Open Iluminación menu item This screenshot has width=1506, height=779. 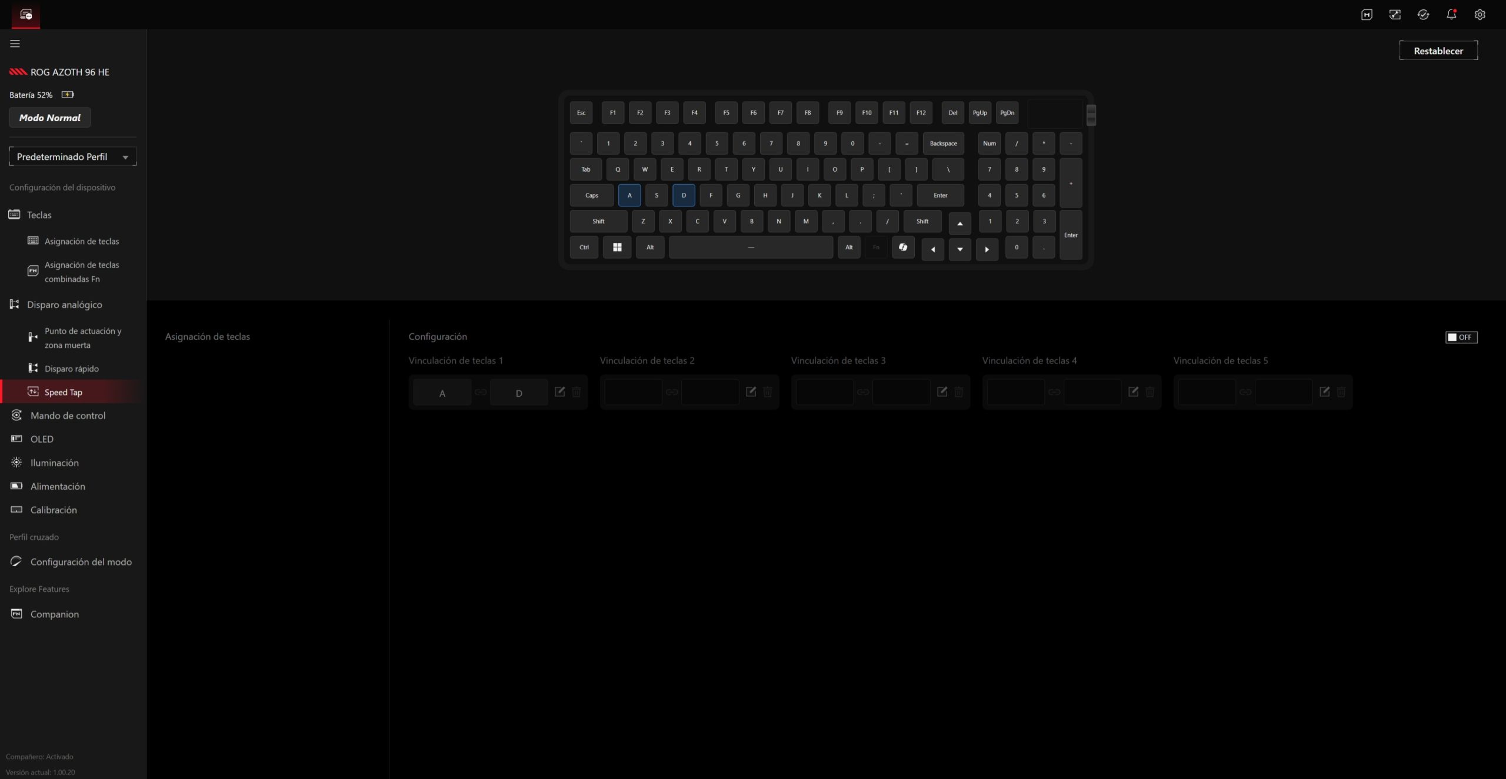point(54,463)
